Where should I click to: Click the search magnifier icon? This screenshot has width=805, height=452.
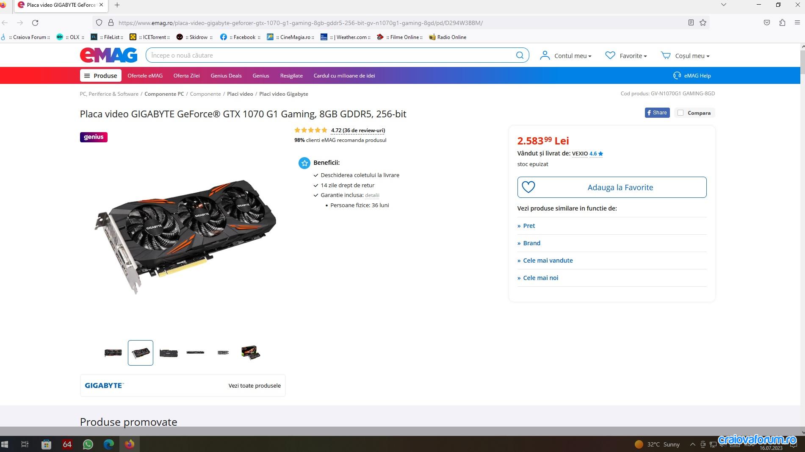(520, 55)
